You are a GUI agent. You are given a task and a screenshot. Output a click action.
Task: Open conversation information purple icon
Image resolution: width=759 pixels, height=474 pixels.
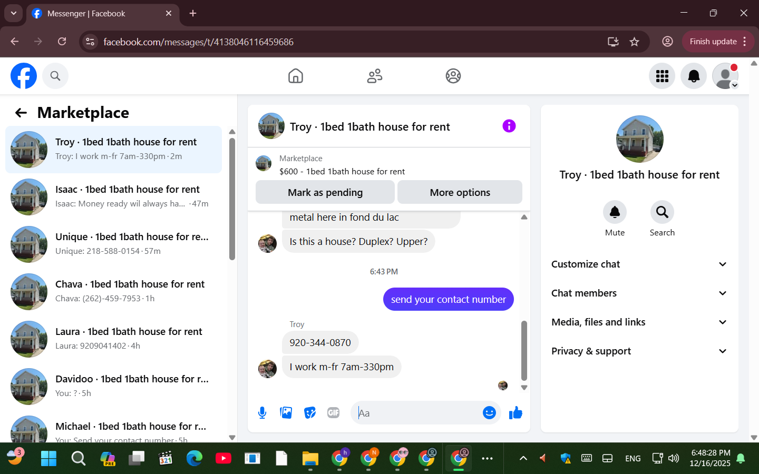pyautogui.click(x=509, y=126)
